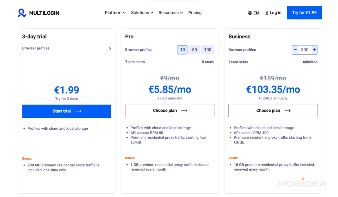This screenshot has width=338, height=197.
Task: Select Pricing in the navigation bar
Action: tap(195, 13)
